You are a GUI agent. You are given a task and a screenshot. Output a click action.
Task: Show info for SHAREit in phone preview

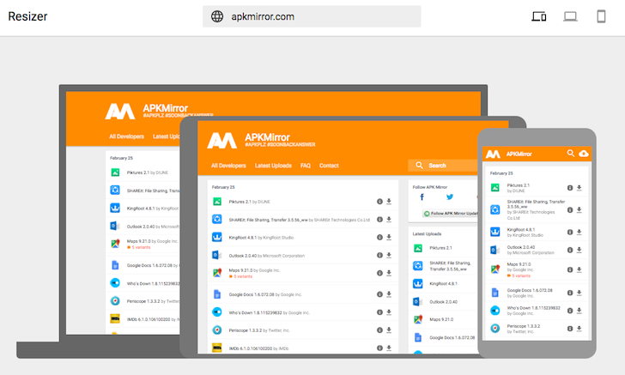pyautogui.click(x=570, y=209)
